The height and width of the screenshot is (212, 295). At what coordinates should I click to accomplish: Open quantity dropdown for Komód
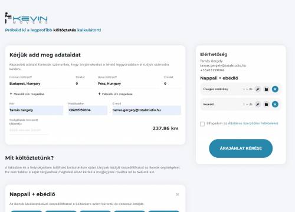(248, 104)
